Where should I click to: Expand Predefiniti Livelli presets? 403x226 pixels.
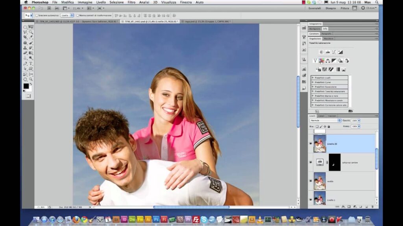313,78
